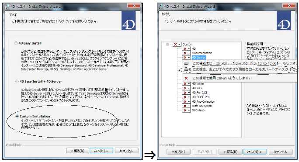
Task: Click the 4D logo in the right wizard
Action: 284,21
